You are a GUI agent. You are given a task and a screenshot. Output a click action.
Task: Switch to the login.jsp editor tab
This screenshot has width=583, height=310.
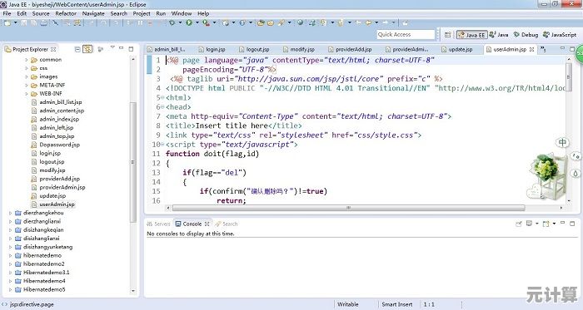pyautogui.click(x=212, y=49)
